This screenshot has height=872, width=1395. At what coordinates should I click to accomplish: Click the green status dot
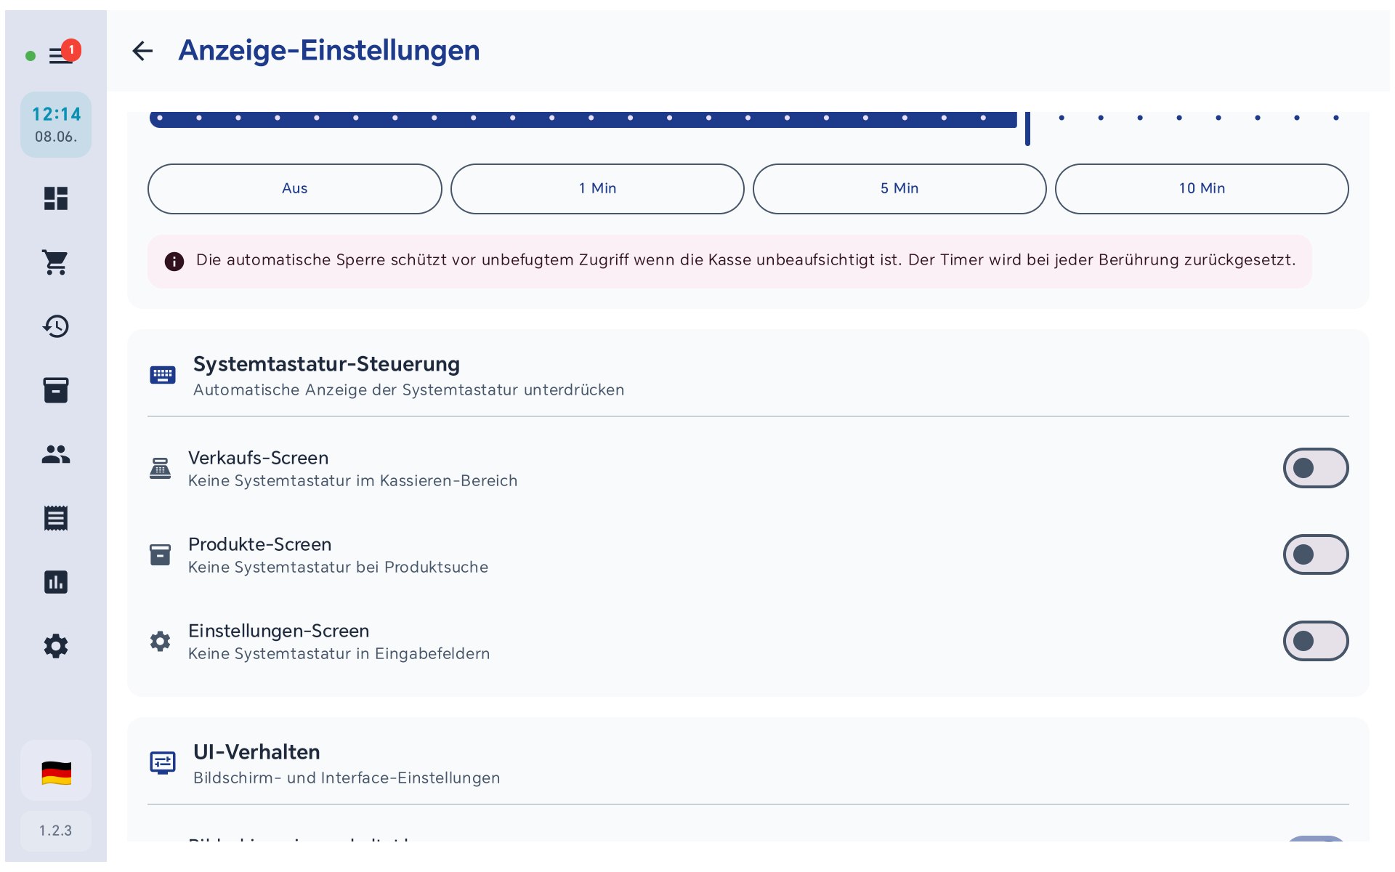[31, 56]
